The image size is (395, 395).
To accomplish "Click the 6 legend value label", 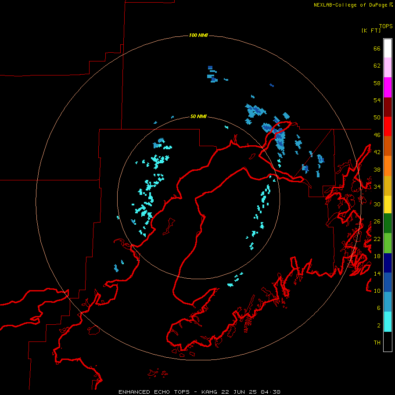I will tap(379, 308).
